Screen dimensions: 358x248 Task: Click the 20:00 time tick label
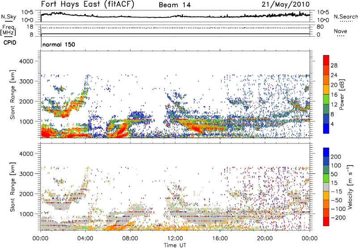tap(264, 239)
